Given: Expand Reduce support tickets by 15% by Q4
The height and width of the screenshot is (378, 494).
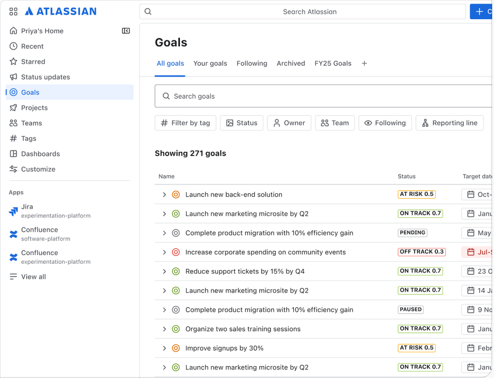Looking at the screenshot, I should pos(164,271).
